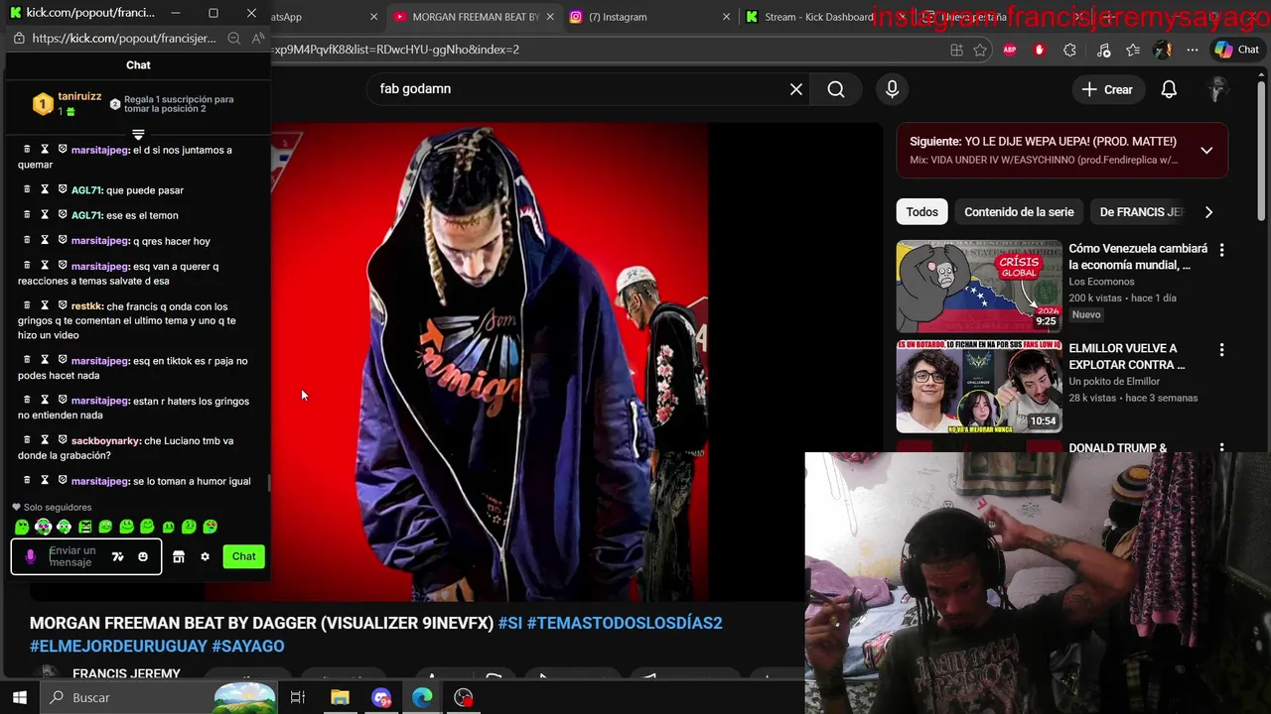Screen dimensions: 1271x714
Task: Expand the Siguiente playlist panel chevron
Action: coord(1206,151)
